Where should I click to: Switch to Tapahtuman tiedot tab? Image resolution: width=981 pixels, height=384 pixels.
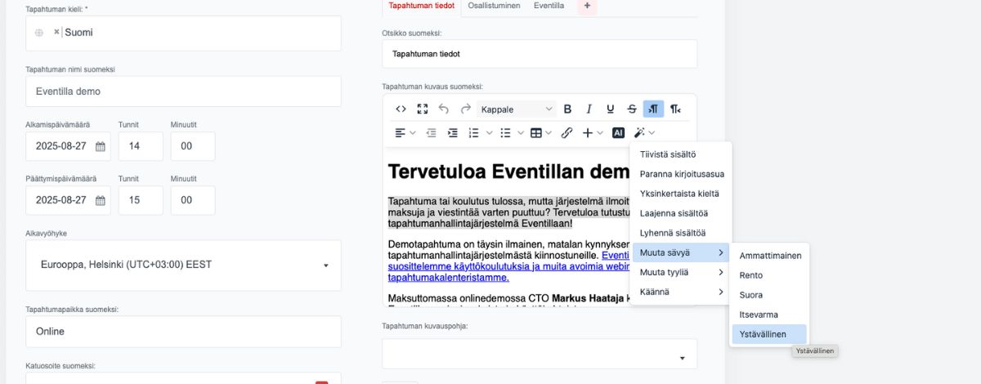(x=421, y=5)
